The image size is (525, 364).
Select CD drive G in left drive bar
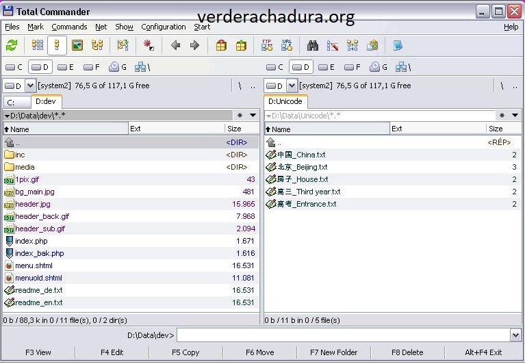pyautogui.click(x=118, y=67)
